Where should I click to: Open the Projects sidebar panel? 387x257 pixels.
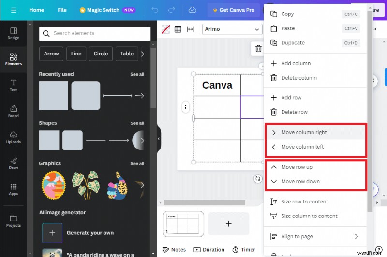[14, 221]
